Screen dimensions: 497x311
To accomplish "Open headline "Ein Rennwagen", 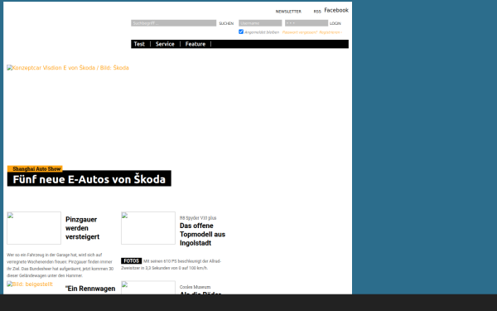I will tap(90, 289).
